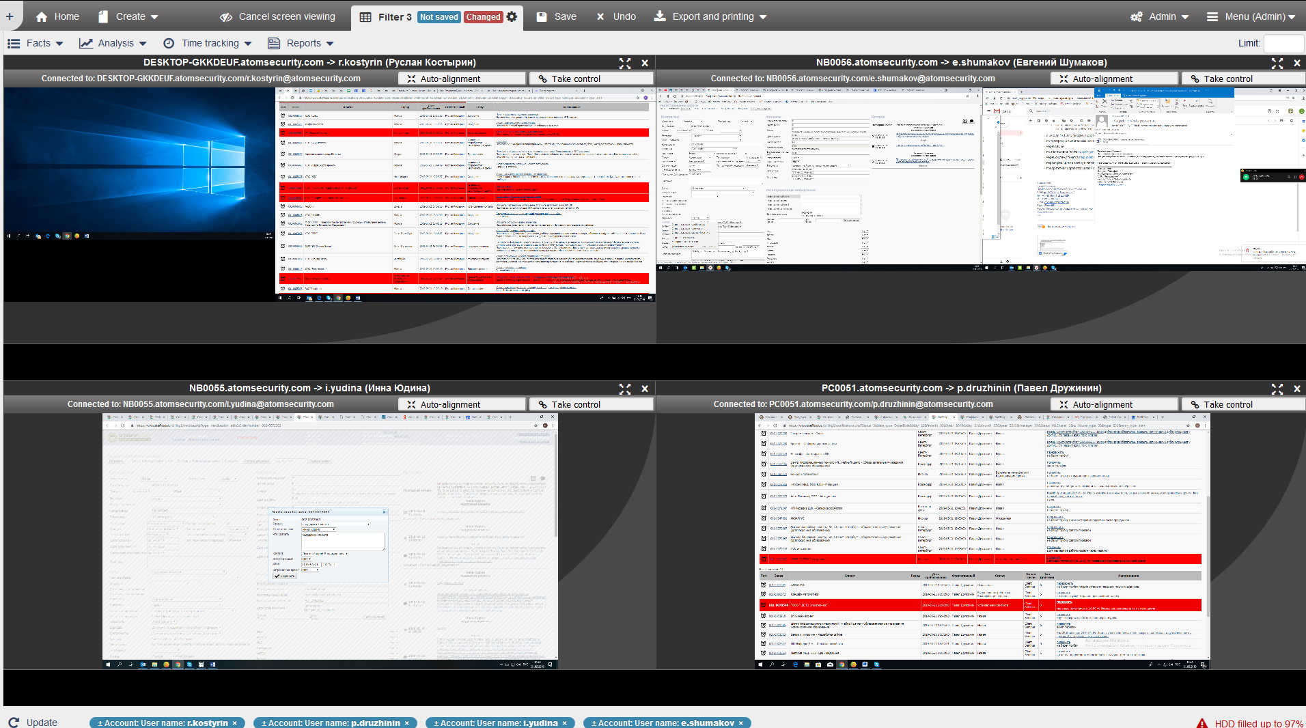This screenshot has width=1306, height=728.
Task: Cancel screen viewing mode
Action: (x=277, y=16)
